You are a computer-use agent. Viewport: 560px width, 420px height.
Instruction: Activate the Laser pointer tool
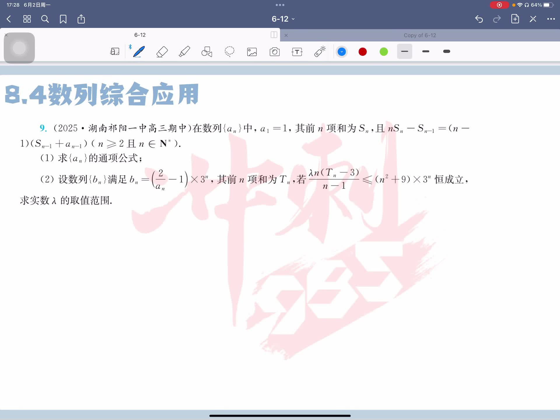pos(320,52)
